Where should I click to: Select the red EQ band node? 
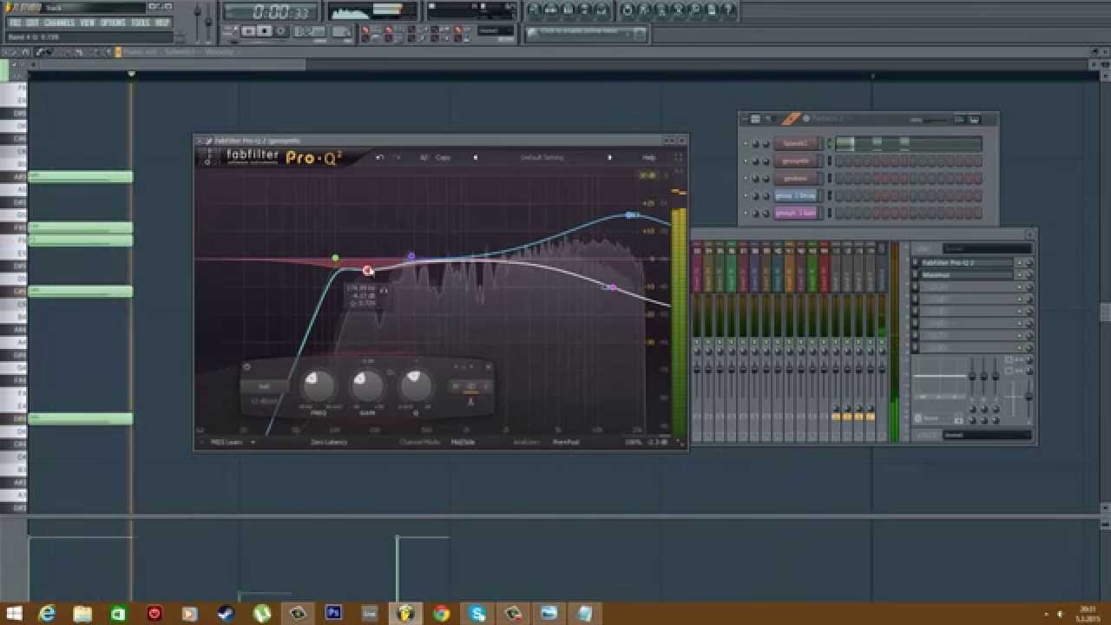point(367,271)
